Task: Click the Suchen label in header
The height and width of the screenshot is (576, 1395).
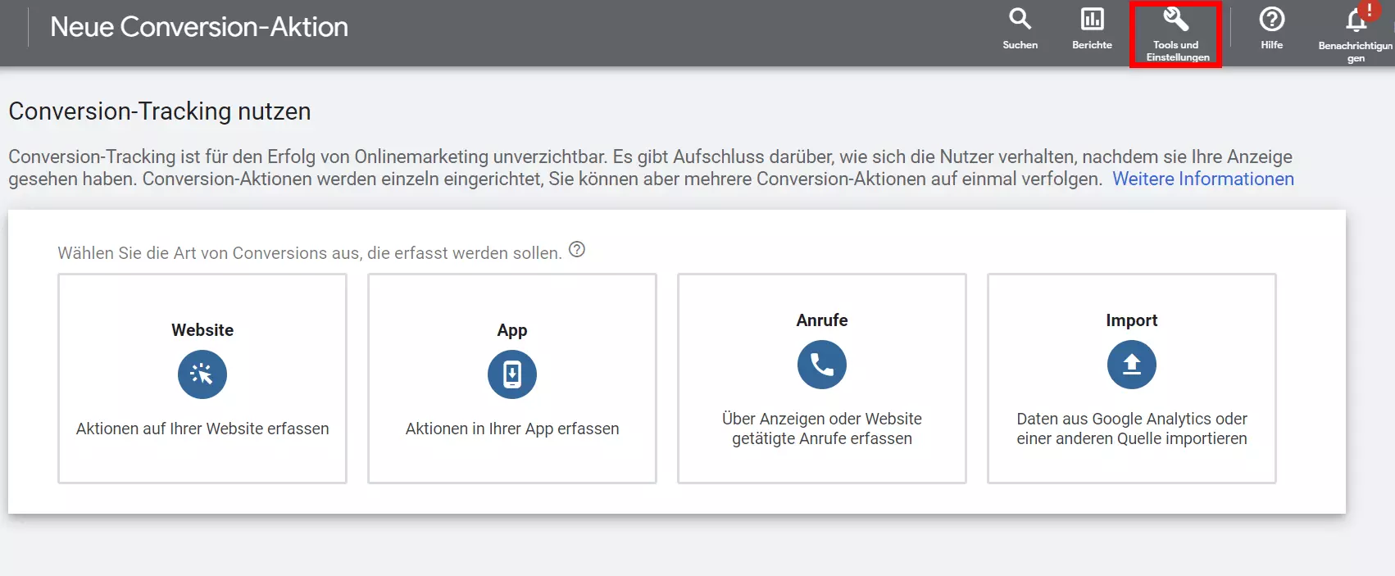Action: [x=1020, y=45]
